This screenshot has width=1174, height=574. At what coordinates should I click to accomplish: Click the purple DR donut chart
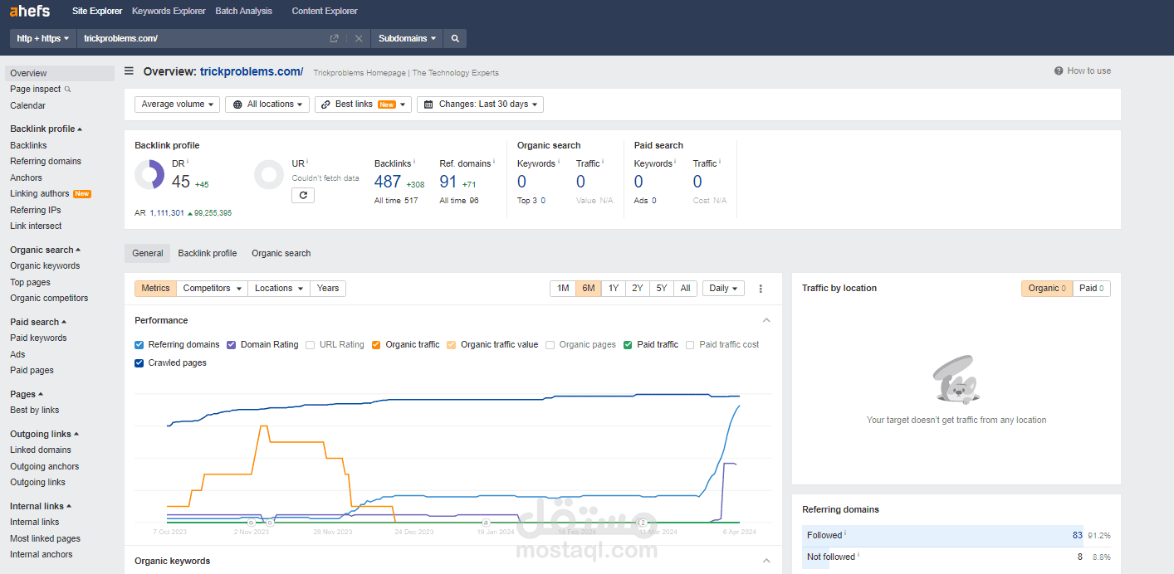tap(149, 174)
